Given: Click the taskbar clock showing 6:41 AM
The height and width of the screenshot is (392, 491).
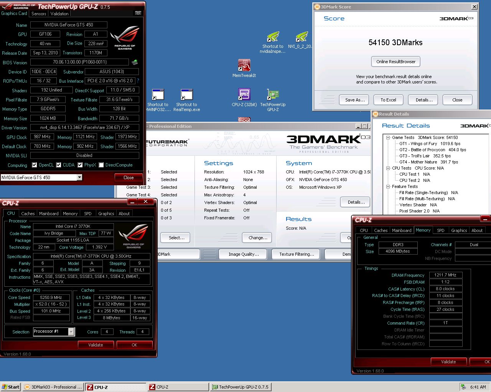Looking at the screenshot, I should (x=478, y=387).
